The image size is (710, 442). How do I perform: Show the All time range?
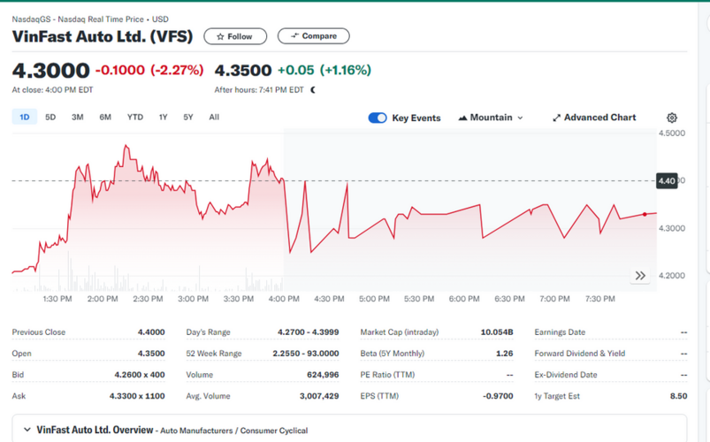point(214,117)
